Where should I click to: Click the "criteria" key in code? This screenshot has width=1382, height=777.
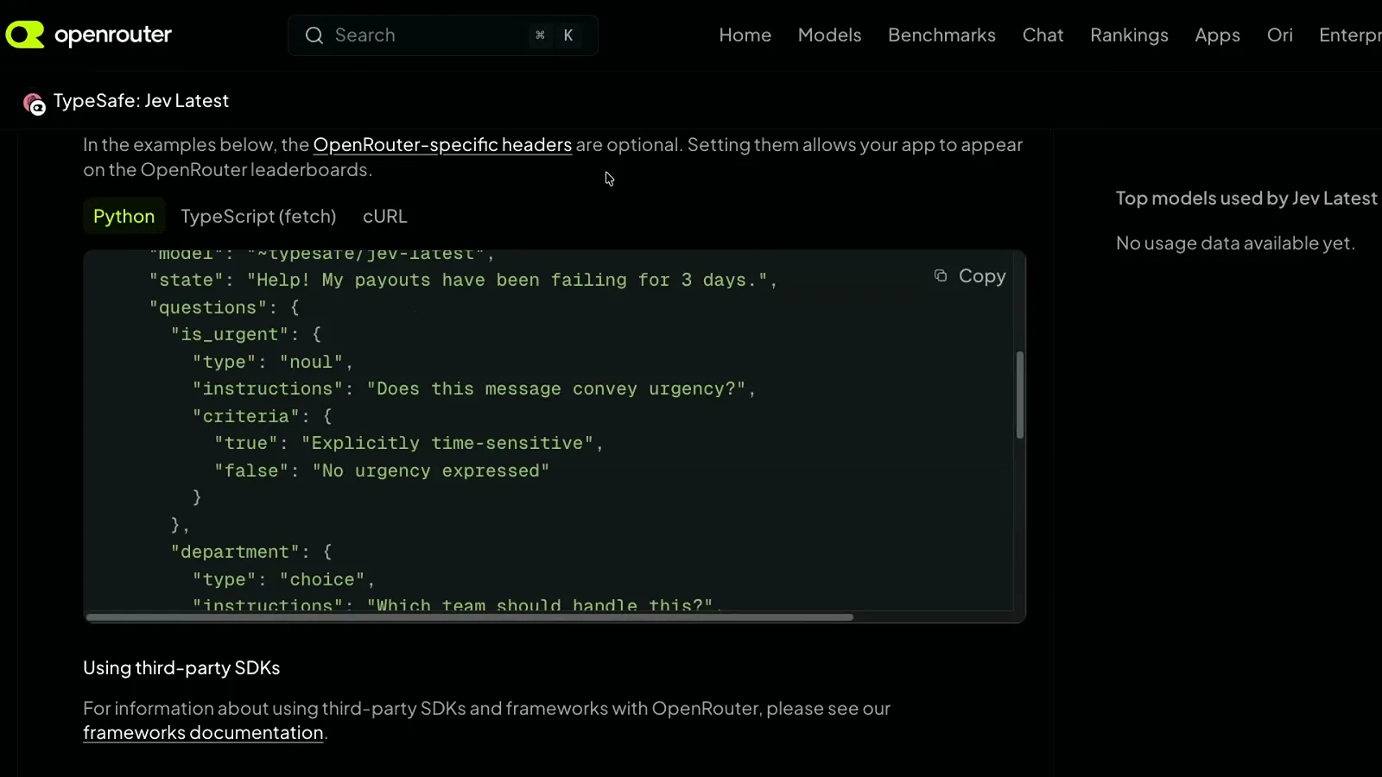click(245, 417)
